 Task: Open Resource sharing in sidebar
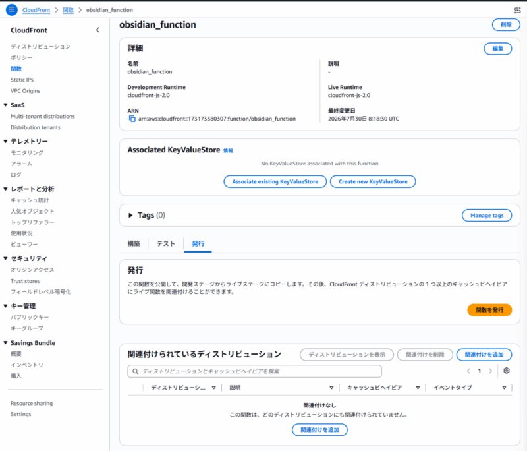pos(32,403)
